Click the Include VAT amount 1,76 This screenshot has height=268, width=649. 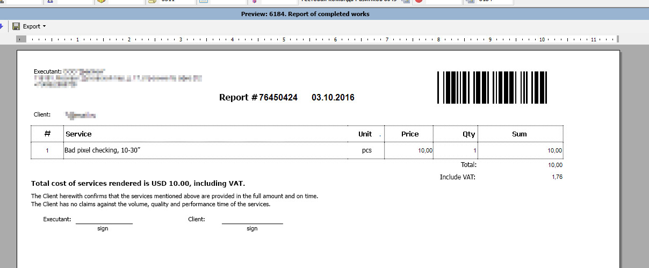[x=557, y=177]
